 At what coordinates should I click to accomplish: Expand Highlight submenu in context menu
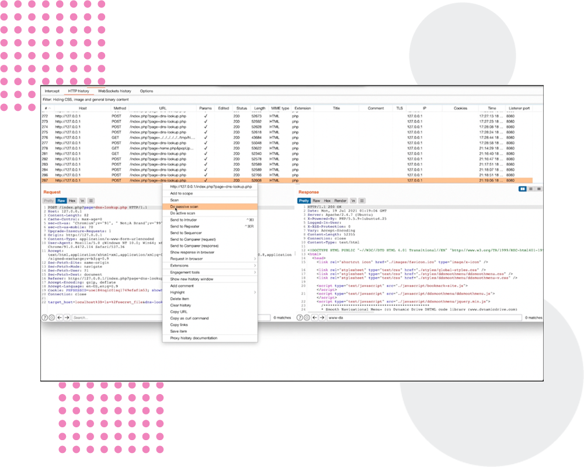click(x=210, y=292)
